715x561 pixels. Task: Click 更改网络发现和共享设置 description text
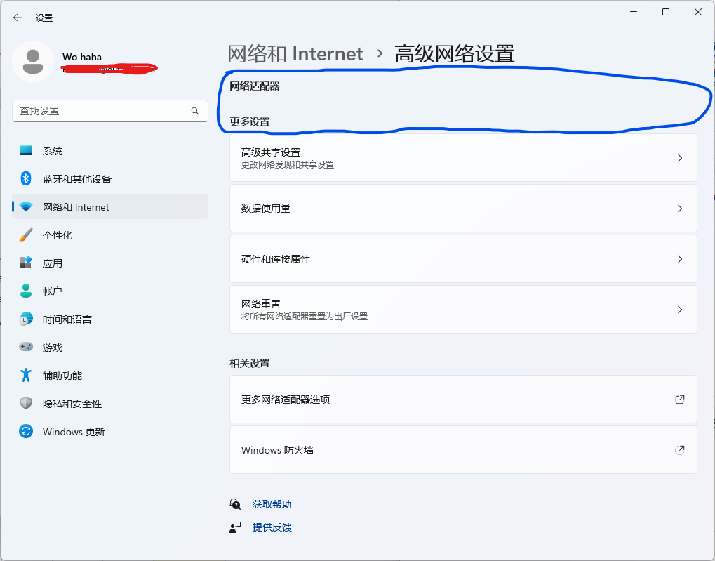[x=288, y=165]
